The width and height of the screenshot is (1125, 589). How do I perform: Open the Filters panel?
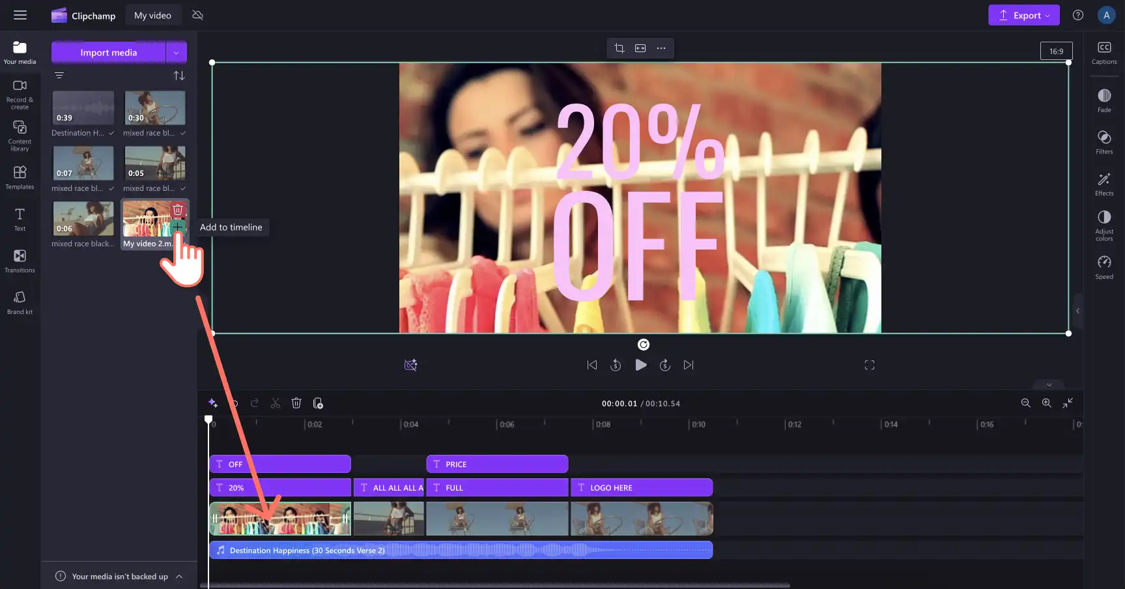click(x=1104, y=142)
